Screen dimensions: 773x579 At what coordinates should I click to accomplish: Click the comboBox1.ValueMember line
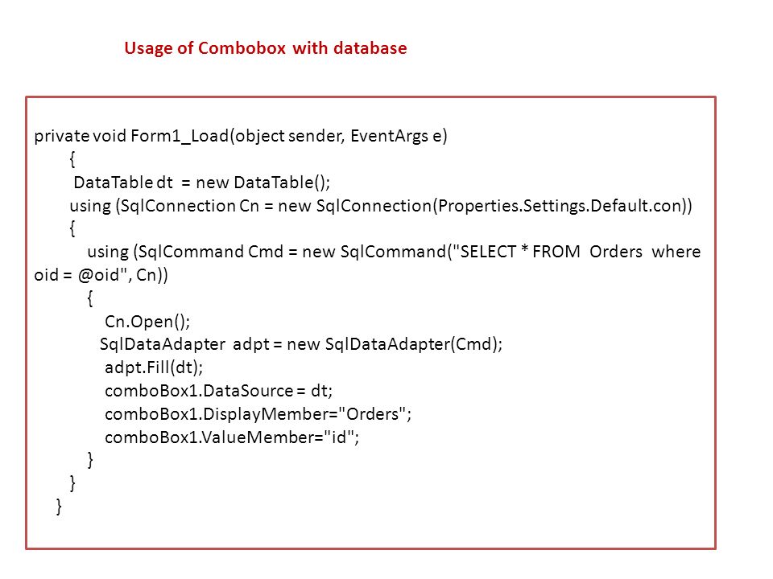[x=232, y=437]
